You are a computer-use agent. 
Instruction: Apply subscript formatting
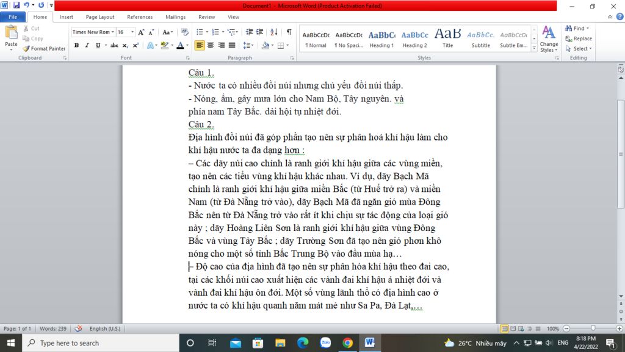point(125,45)
